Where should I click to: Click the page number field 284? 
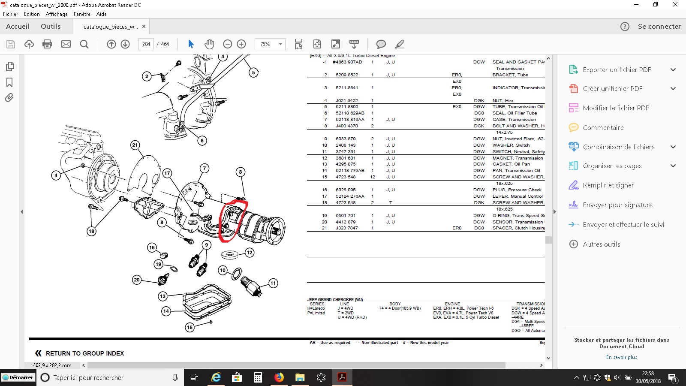[146, 44]
